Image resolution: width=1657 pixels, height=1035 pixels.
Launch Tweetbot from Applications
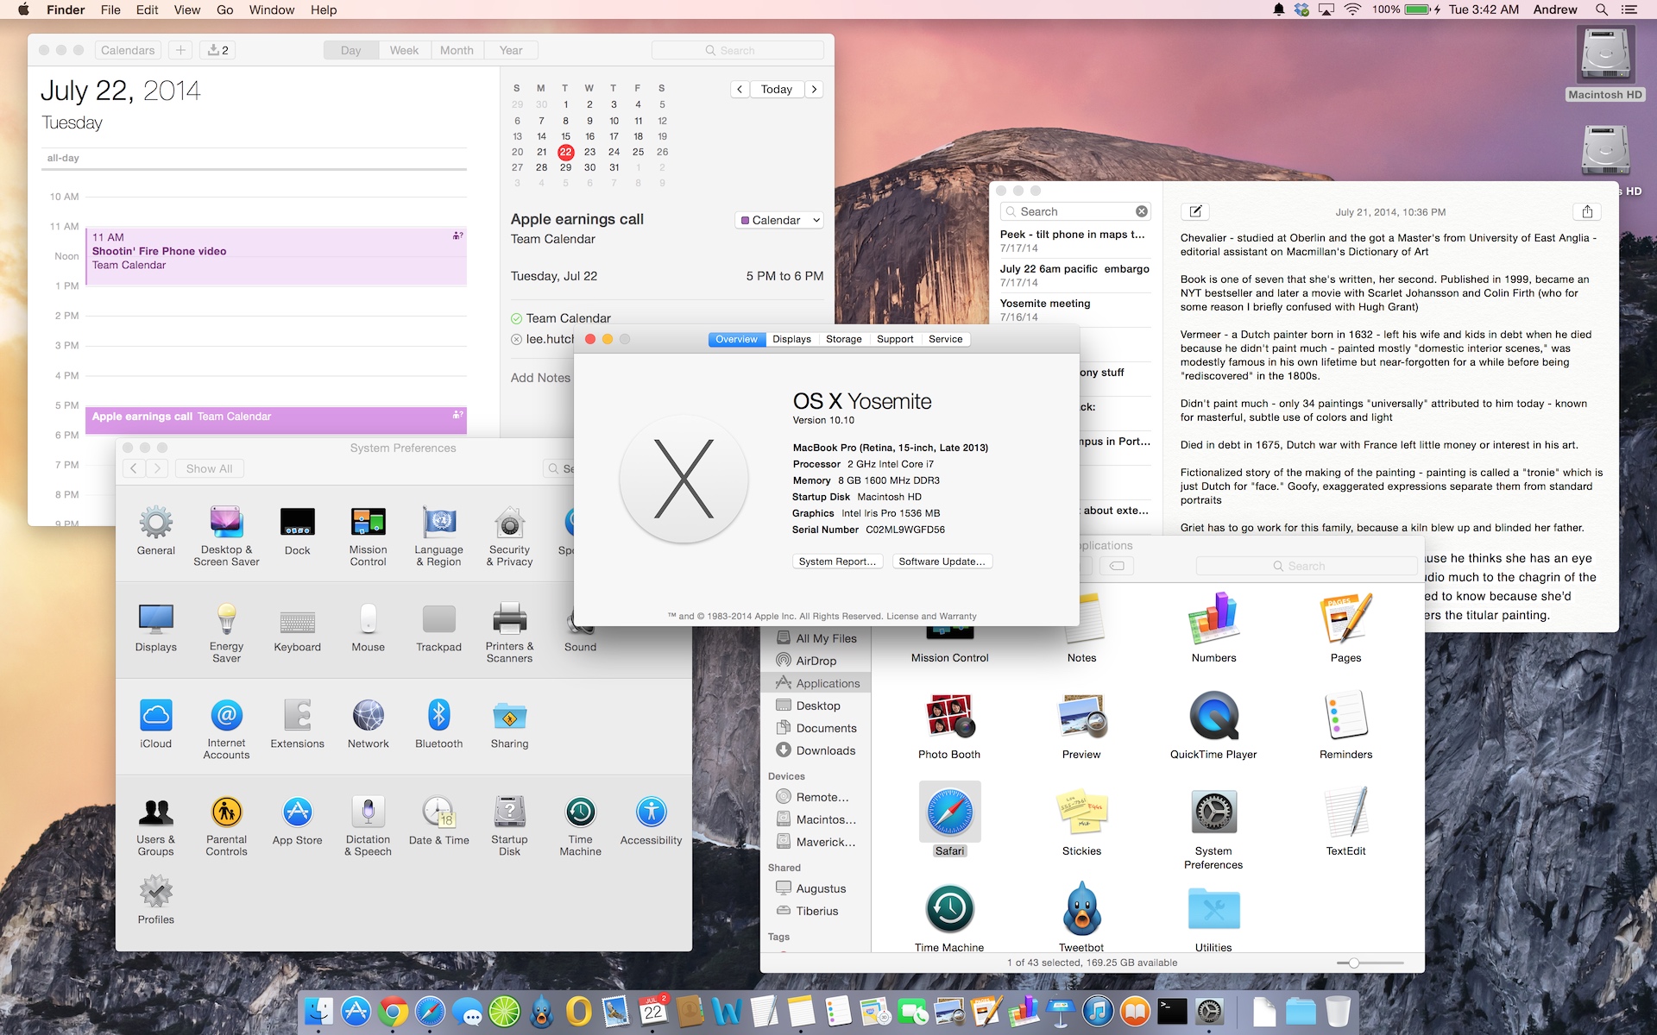tap(1080, 913)
